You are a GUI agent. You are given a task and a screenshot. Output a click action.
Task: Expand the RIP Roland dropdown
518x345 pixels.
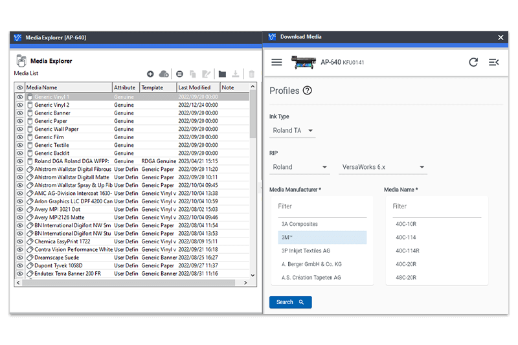tap(299, 167)
